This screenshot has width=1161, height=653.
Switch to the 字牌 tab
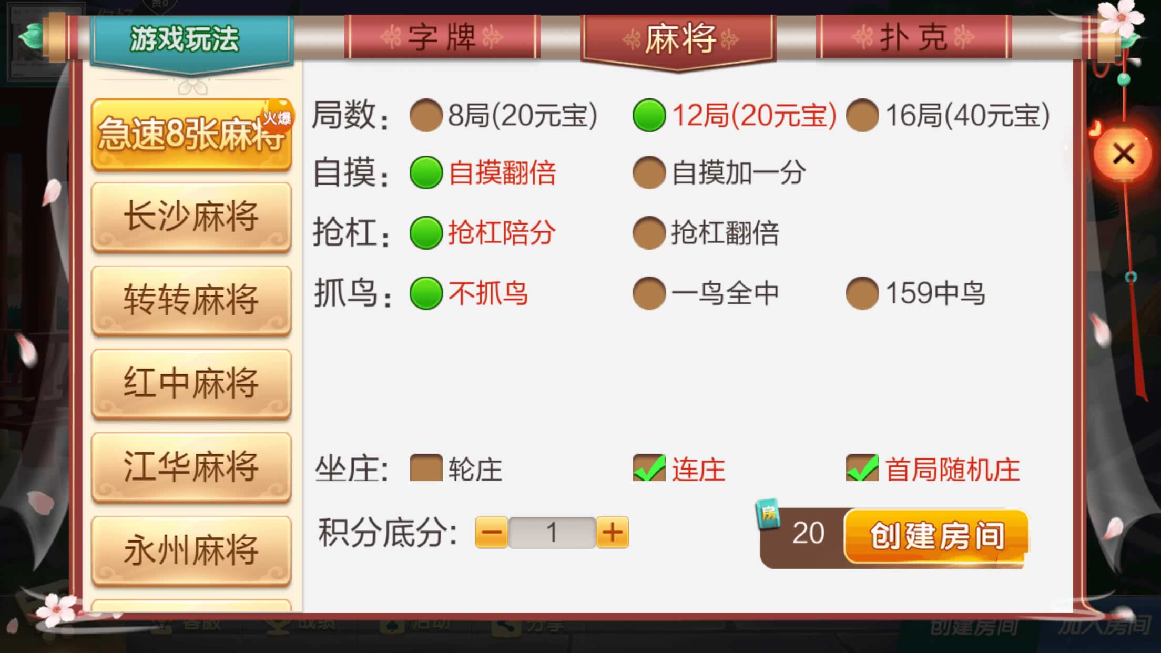click(x=442, y=37)
